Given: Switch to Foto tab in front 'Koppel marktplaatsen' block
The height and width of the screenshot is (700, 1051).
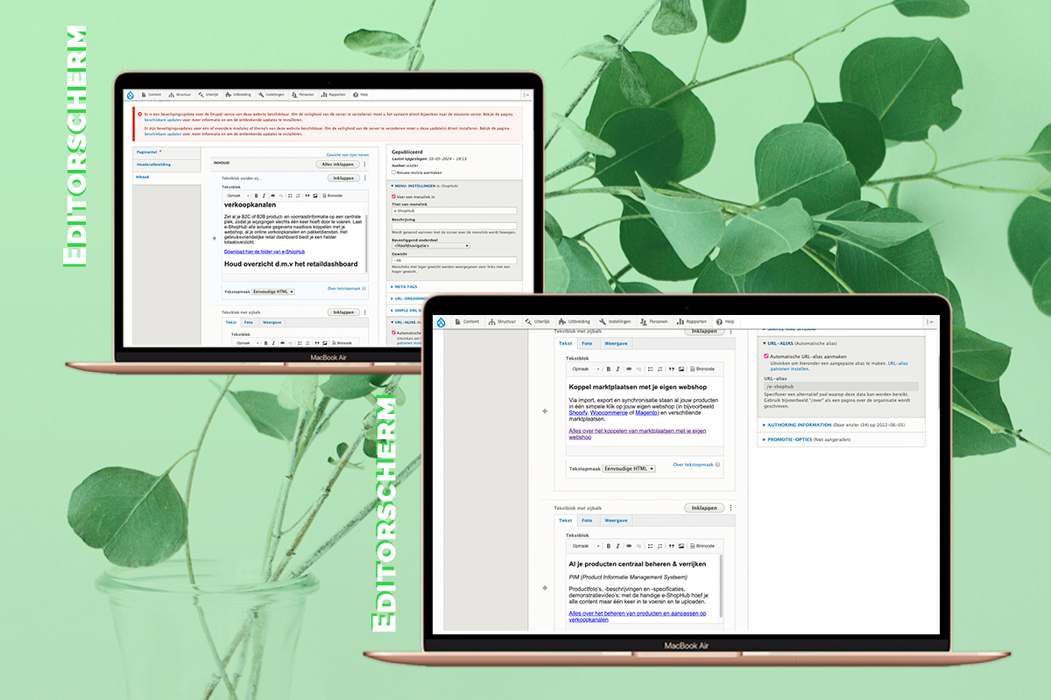Looking at the screenshot, I should pos(588,344).
